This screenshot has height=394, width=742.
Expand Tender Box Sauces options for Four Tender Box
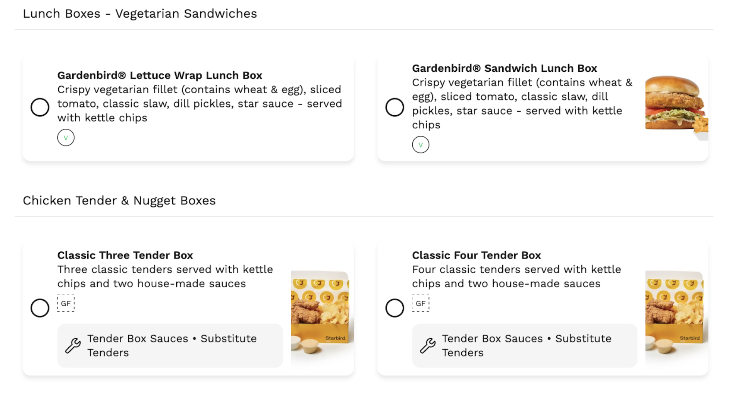point(527,345)
